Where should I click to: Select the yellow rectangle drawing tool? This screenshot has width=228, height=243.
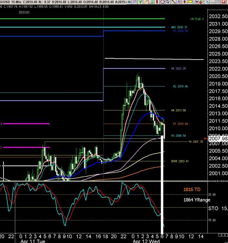click(x=190, y=2)
